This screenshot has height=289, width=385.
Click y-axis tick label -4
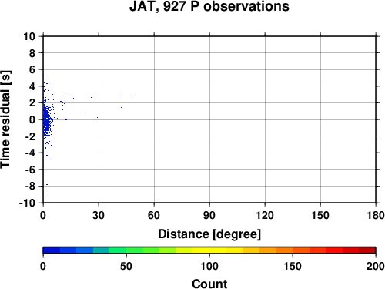(30, 153)
